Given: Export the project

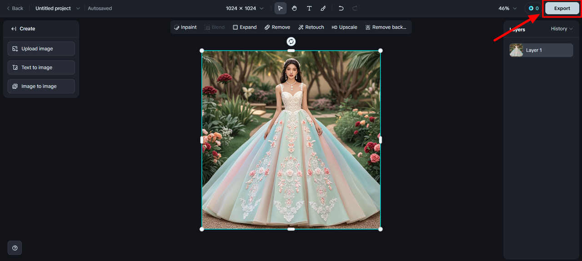Looking at the screenshot, I should [x=562, y=8].
